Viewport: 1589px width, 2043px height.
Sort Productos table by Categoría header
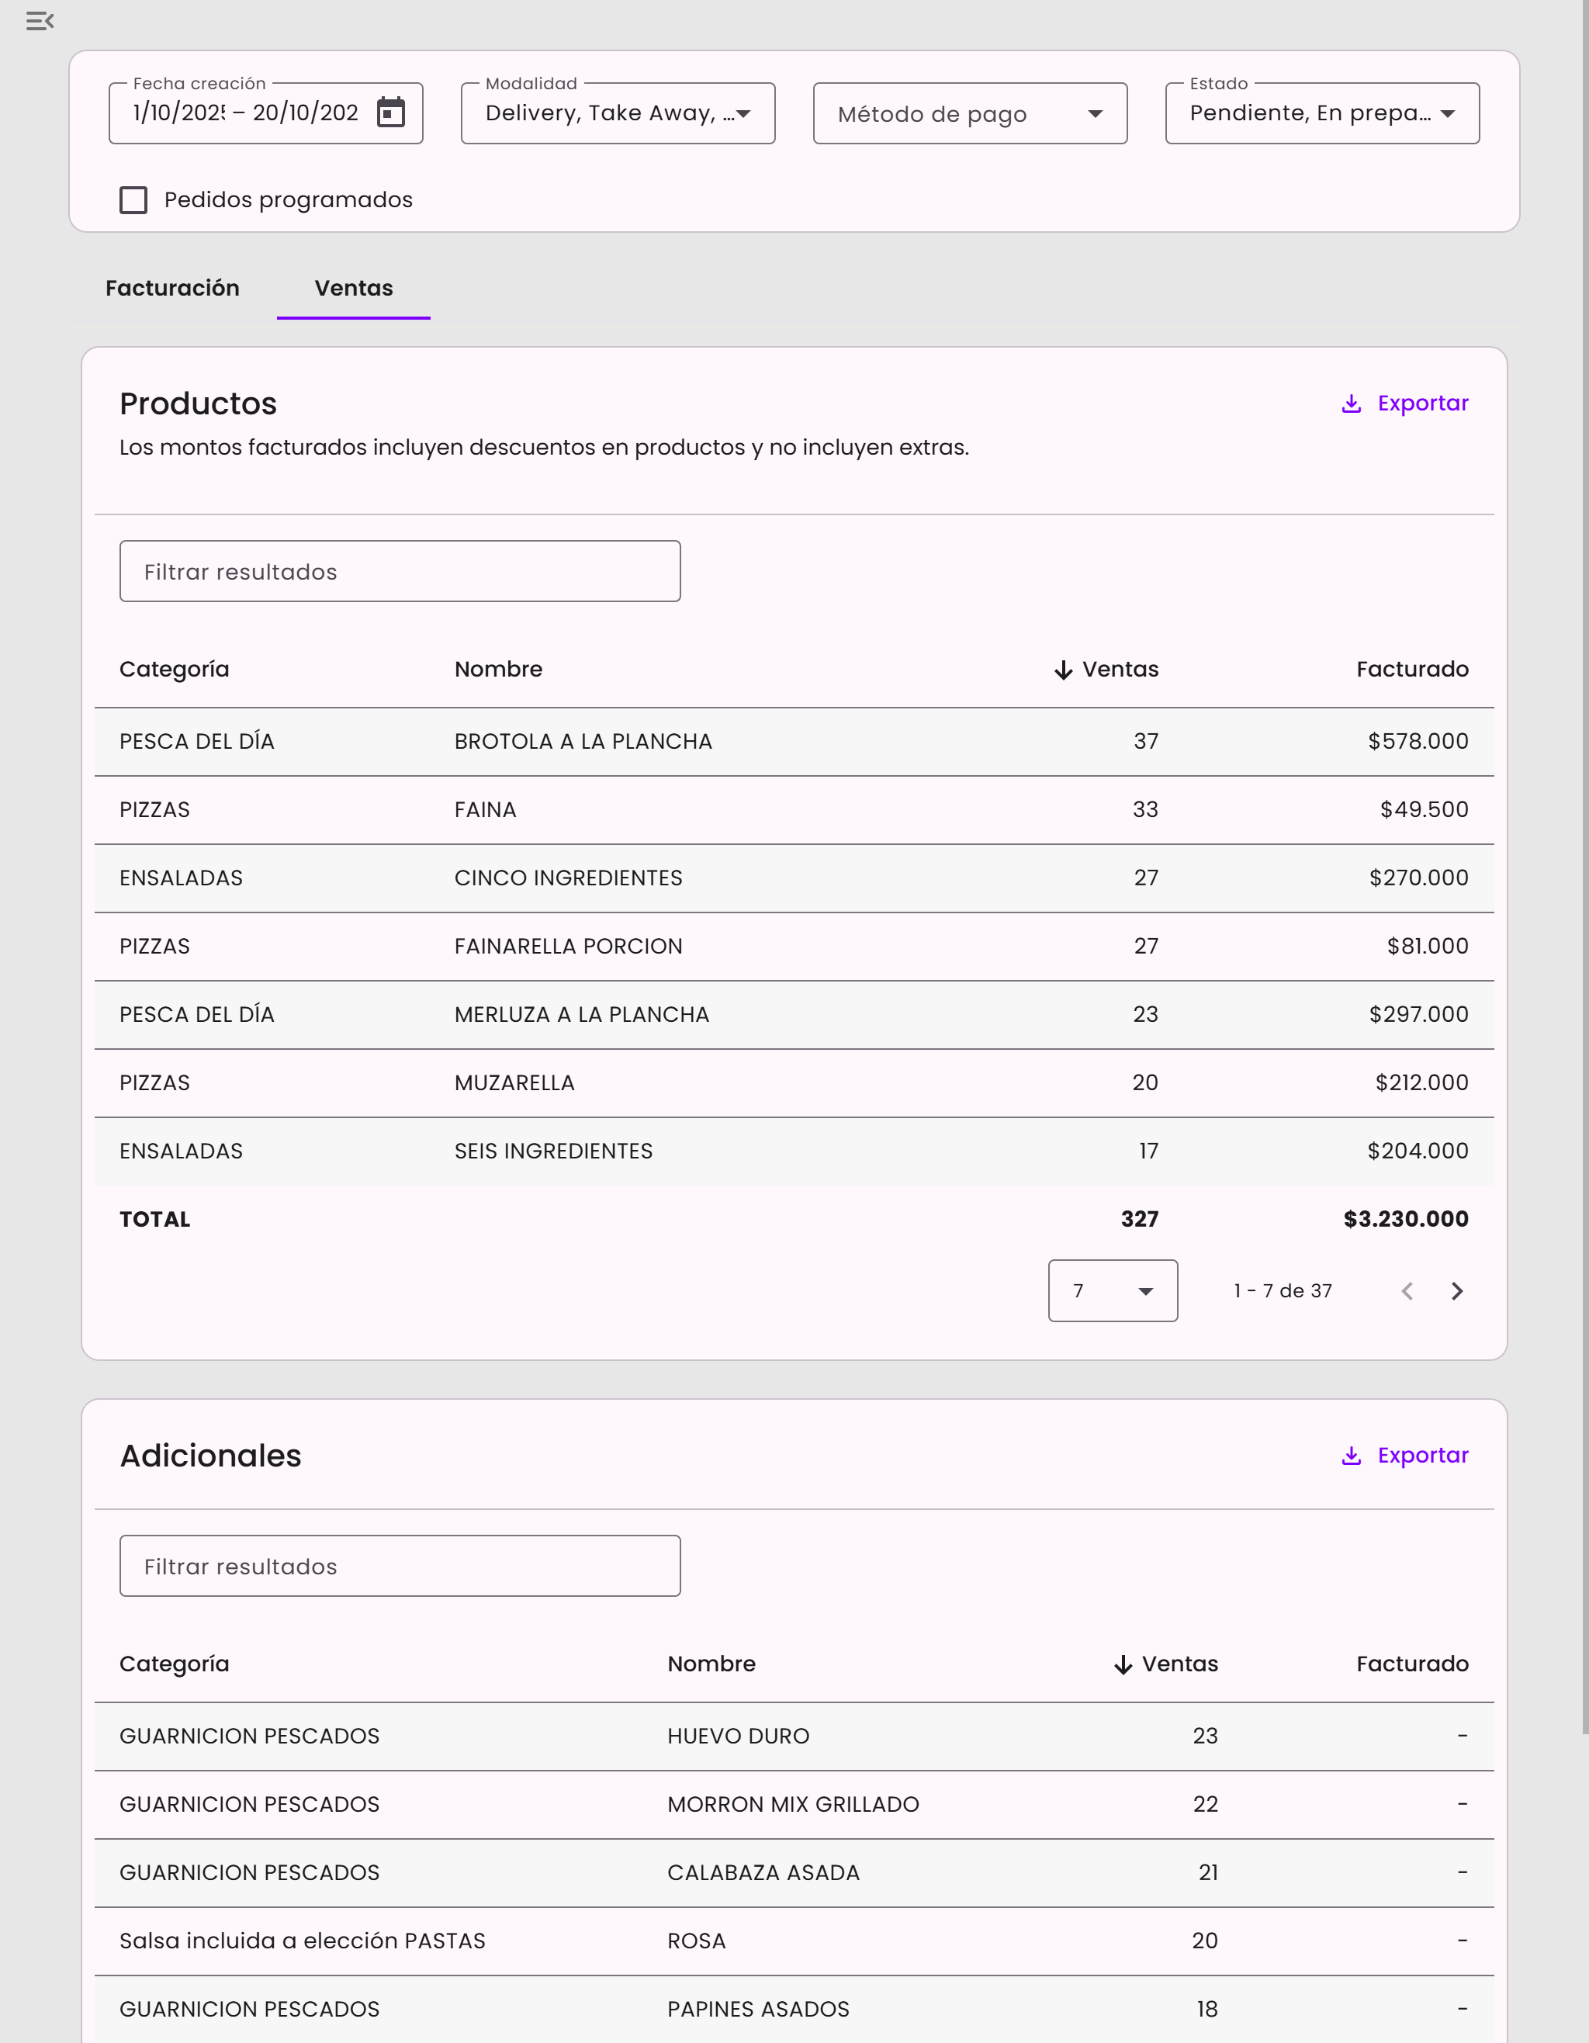click(174, 670)
